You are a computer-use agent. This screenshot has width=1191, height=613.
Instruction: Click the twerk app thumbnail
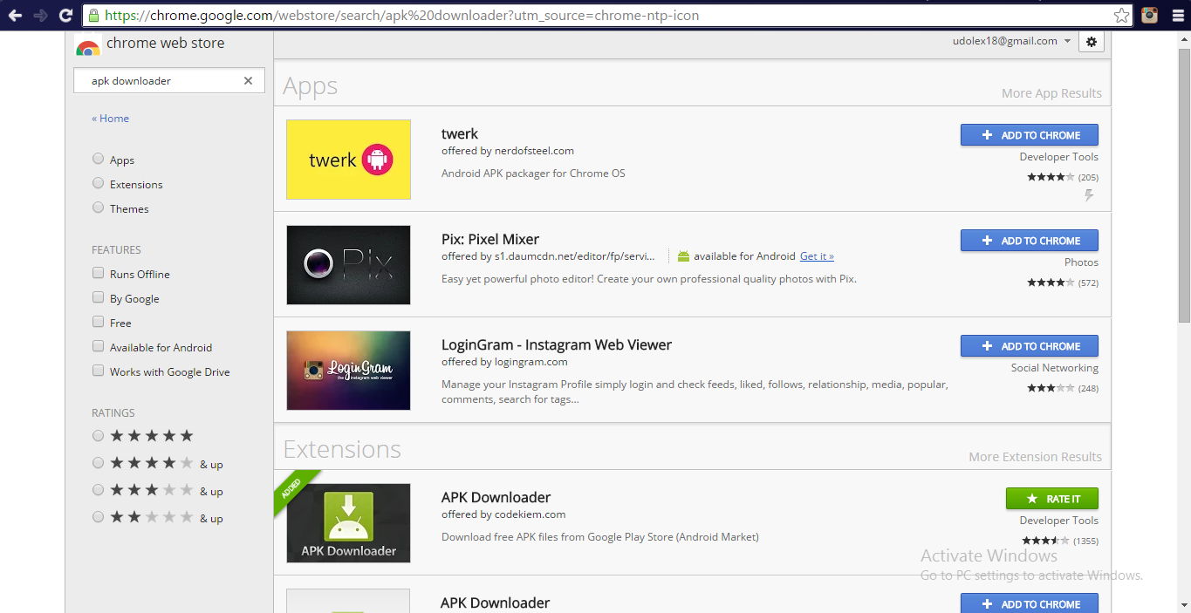coord(348,160)
